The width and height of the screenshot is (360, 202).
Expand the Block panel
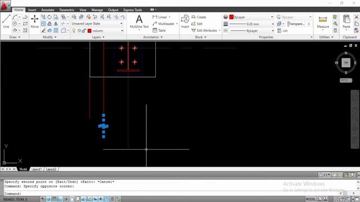[x=201, y=37]
